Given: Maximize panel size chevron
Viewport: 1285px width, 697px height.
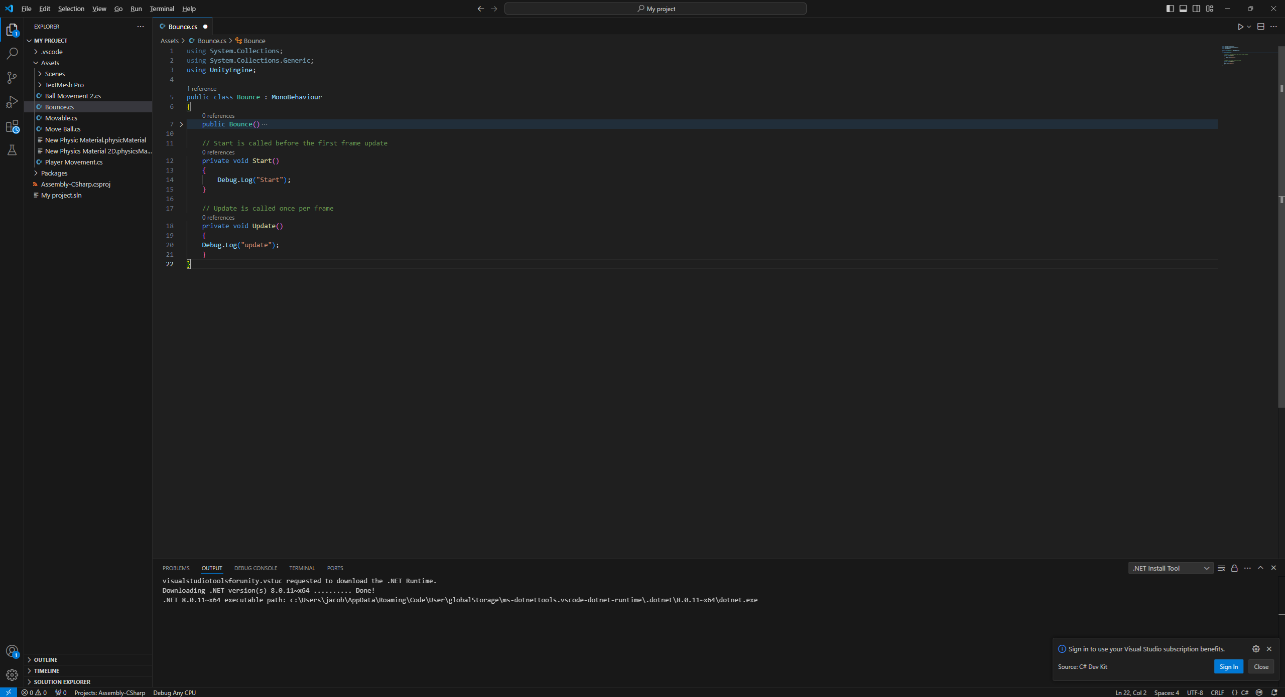Looking at the screenshot, I should 1260,568.
